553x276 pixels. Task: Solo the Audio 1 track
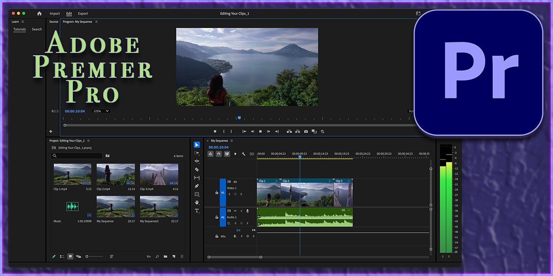point(241,211)
